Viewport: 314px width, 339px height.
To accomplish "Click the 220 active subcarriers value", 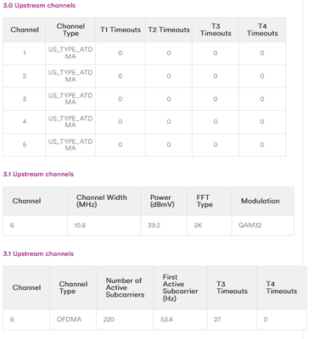I will coord(109,320).
